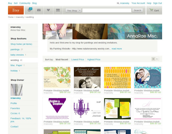
Task: Focus the search text field
Action: pyautogui.click(x=107, y=10)
